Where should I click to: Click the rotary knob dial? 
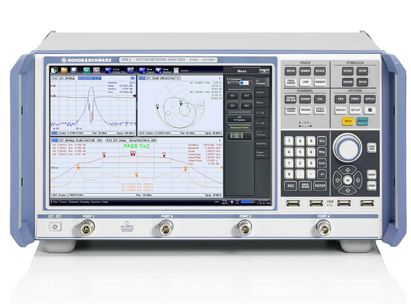(347, 147)
